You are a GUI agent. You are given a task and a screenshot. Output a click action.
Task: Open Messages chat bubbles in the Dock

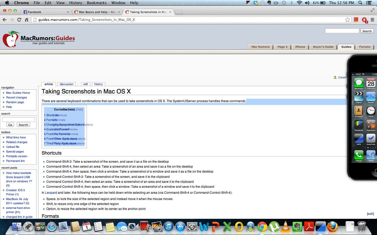point(122,226)
